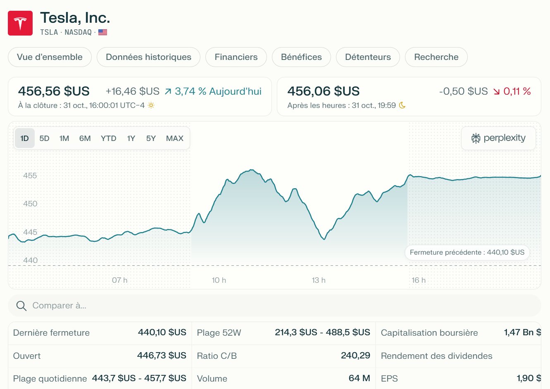The image size is (550, 389).
Task: Click the green up-arrow trend icon
Action: tap(168, 91)
